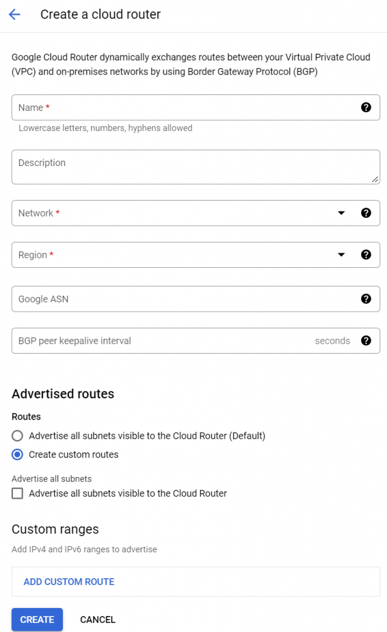
Task: Focus the BGP peer keepalive interval field
Action: 196,341
